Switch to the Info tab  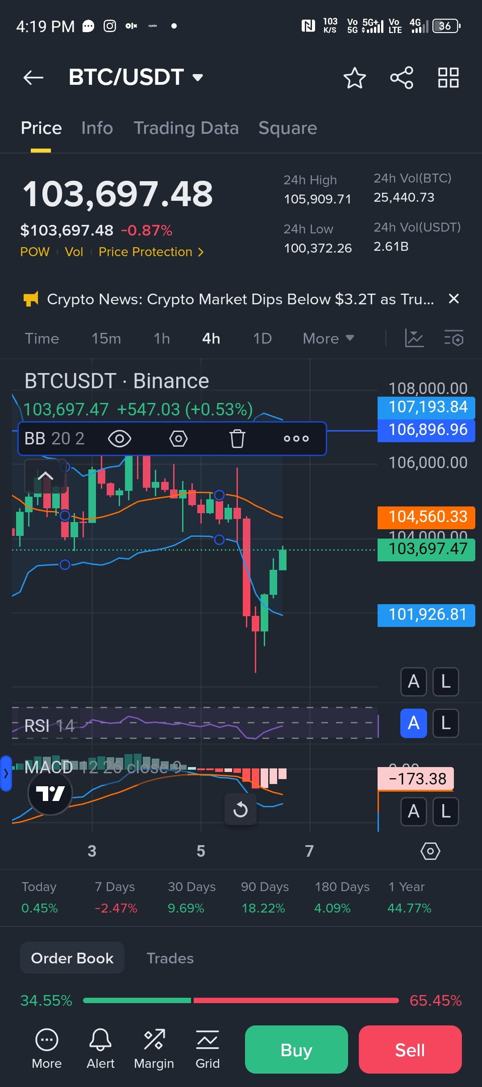tap(97, 128)
